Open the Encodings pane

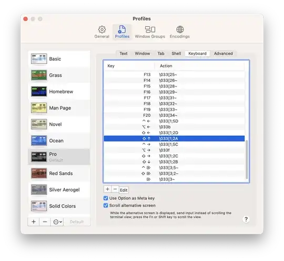[180, 32]
